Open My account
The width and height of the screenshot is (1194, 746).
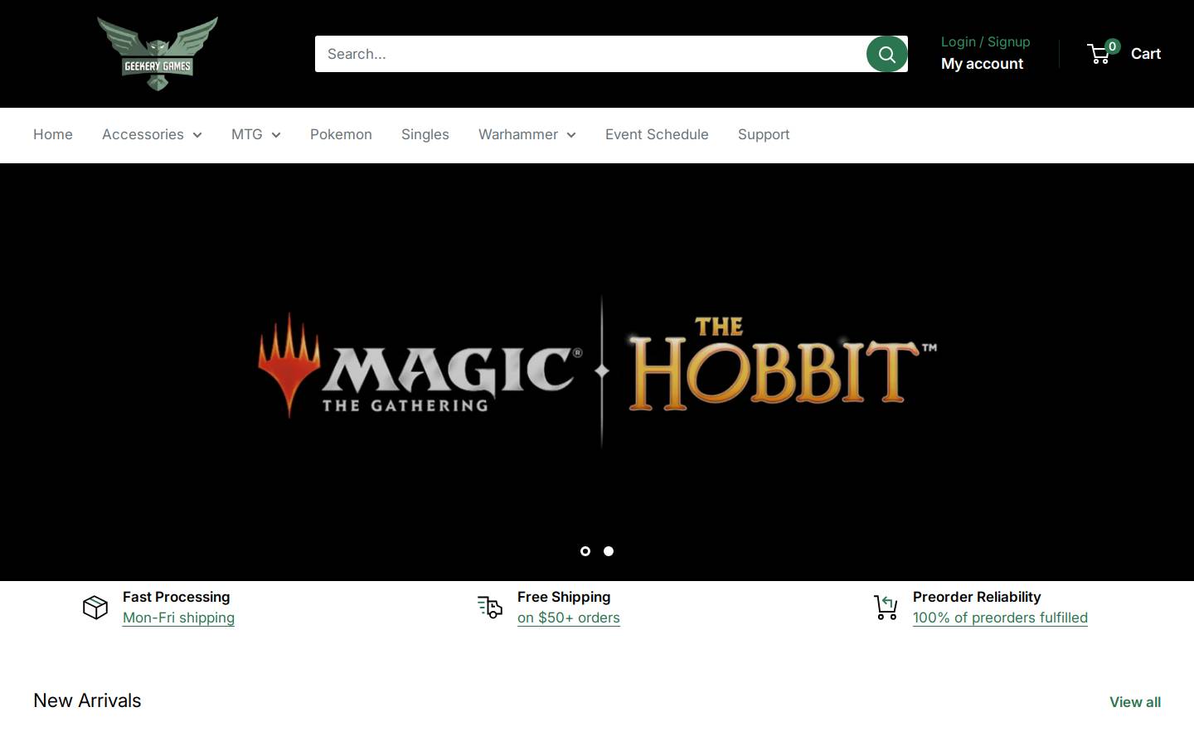pos(983,64)
